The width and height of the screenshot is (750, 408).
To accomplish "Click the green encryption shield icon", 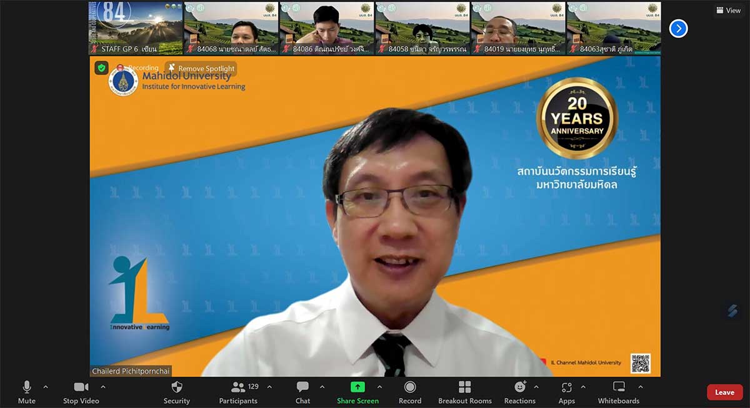I will click(101, 68).
